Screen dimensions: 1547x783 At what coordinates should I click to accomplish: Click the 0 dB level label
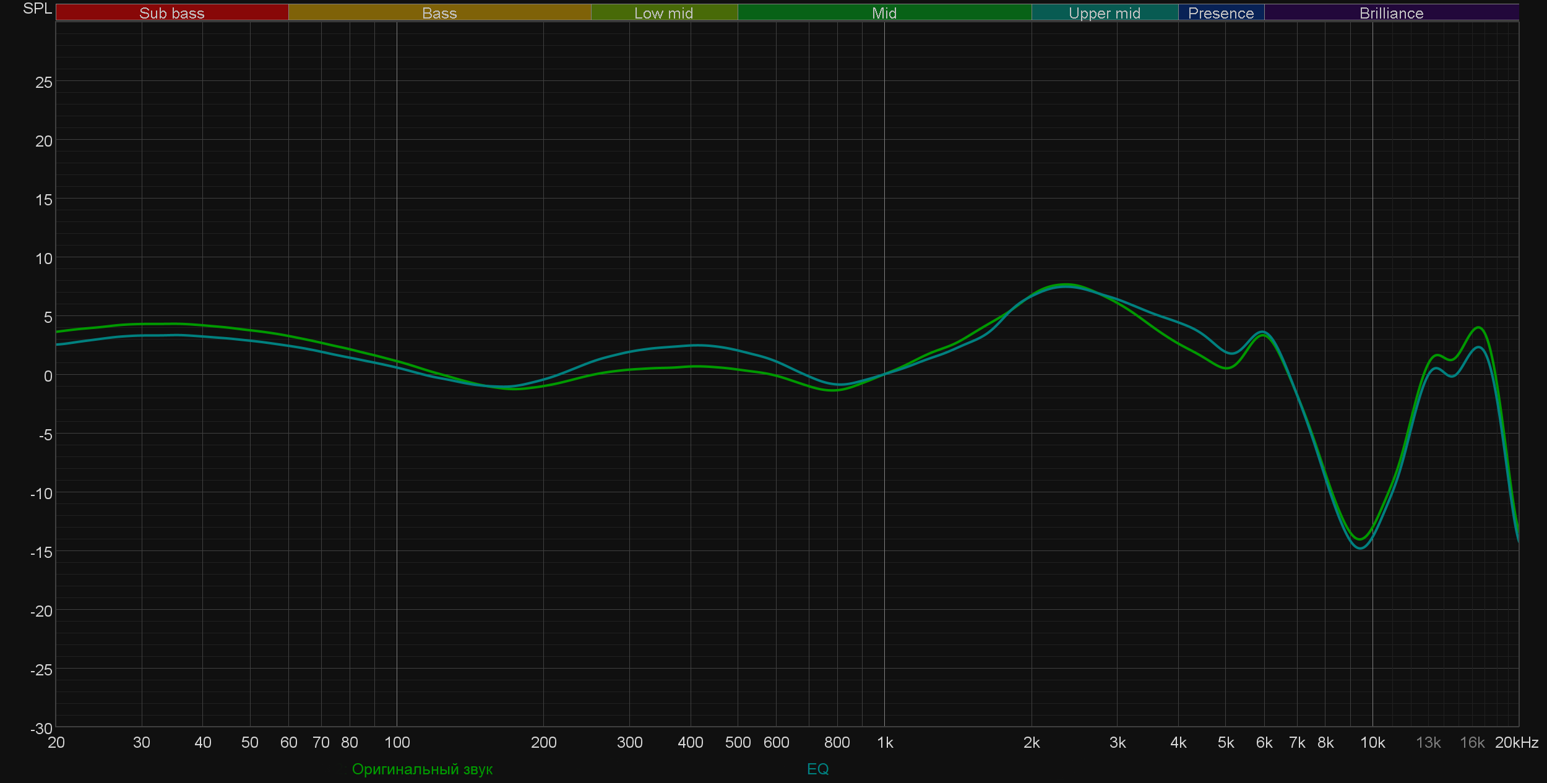coord(48,376)
